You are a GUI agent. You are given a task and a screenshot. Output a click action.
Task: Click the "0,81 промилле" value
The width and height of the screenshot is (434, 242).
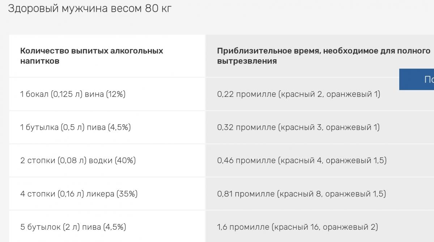246,194
